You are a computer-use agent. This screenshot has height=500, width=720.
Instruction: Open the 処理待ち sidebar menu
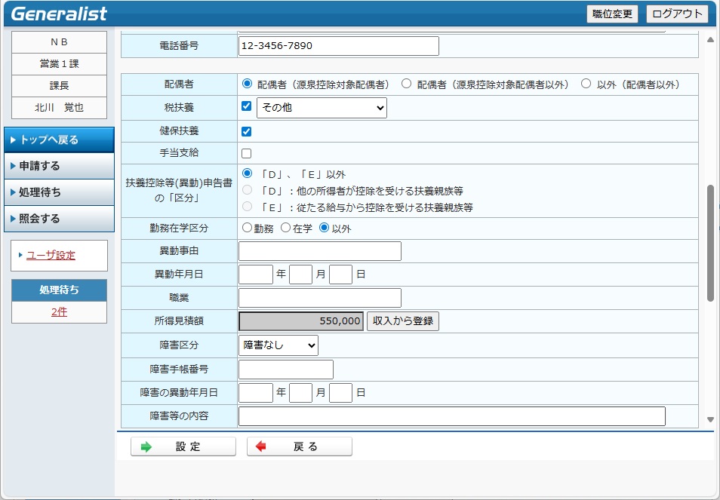click(59, 192)
